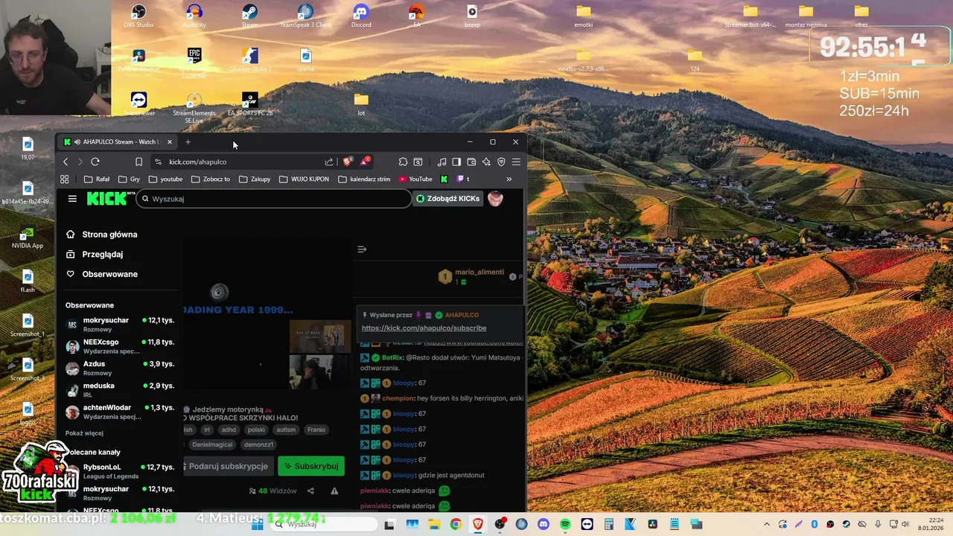Screen dimensions: 953x536
Task: Select the 'lot' folder on the desktop
Action: (x=361, y=105)
